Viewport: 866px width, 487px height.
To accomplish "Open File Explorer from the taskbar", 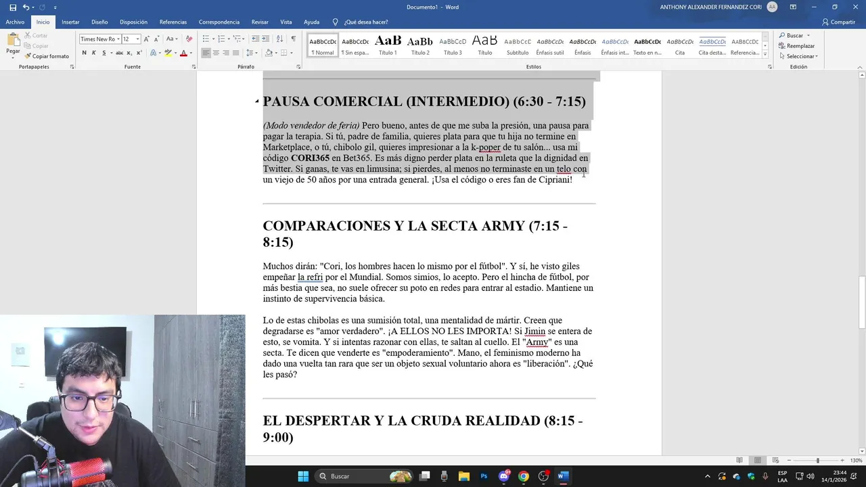I will pos(464,476).
